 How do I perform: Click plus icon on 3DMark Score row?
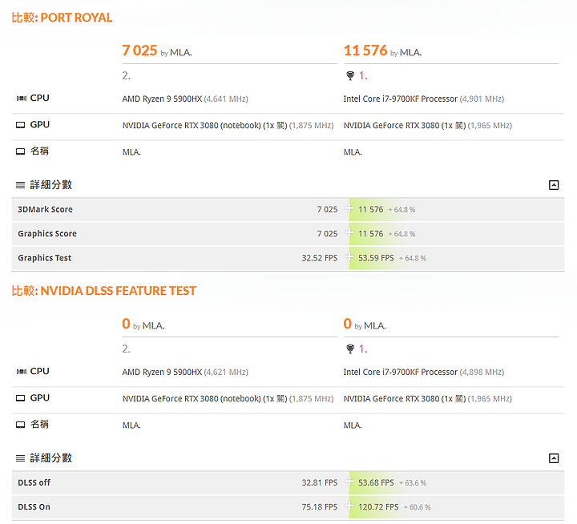pos(349,208)
